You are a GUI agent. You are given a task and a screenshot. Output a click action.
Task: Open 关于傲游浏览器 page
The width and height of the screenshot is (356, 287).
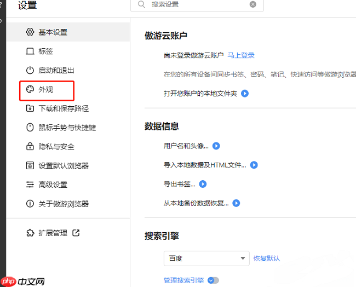pos(68,204)
